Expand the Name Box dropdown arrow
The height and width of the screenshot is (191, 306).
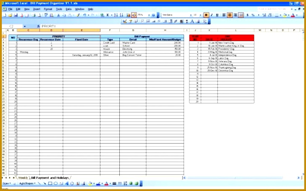point(25,26)
